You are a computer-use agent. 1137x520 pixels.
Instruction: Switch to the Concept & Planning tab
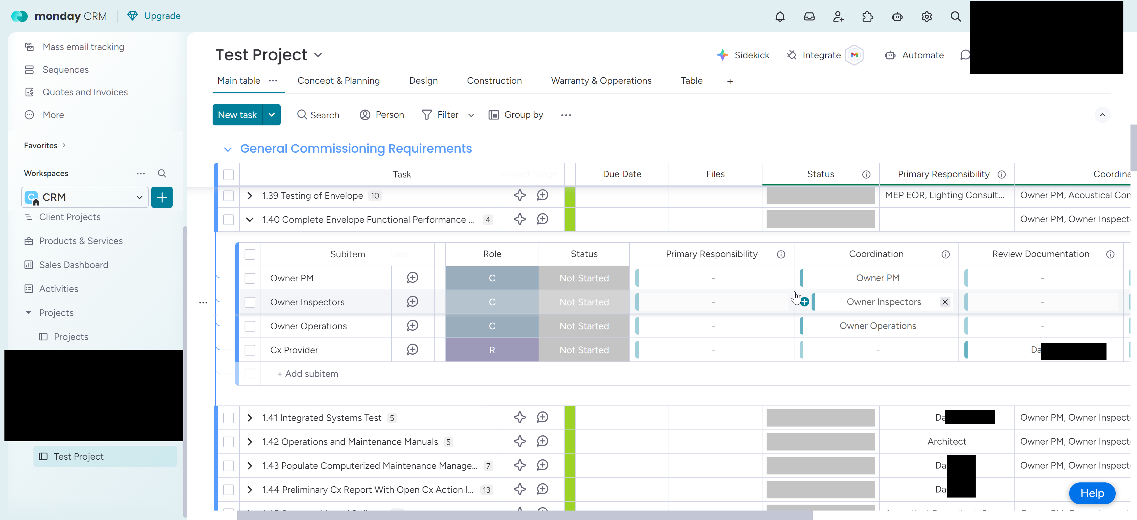coord(338,81)
